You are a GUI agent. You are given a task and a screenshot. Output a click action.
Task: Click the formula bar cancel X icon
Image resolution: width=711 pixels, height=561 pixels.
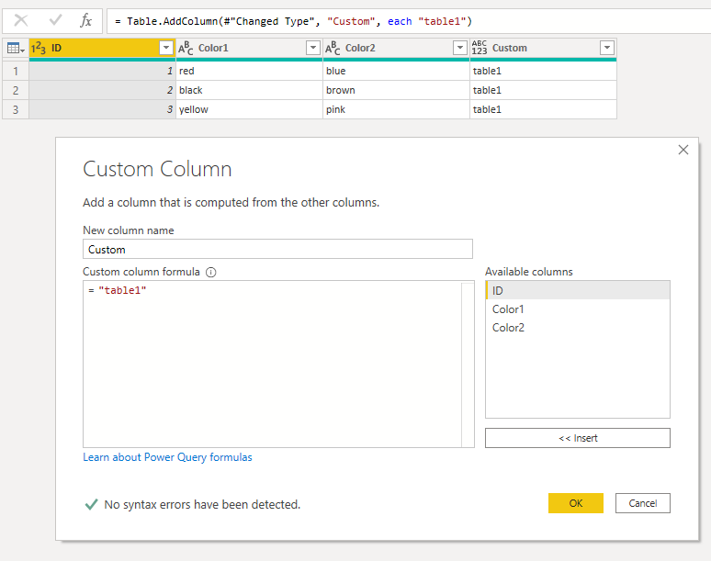pyautogui.click(x=21, y=20)
